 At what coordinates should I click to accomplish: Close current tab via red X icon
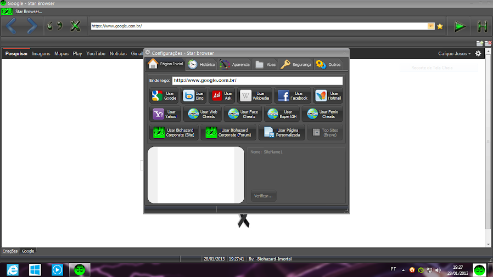click(488, 43)
